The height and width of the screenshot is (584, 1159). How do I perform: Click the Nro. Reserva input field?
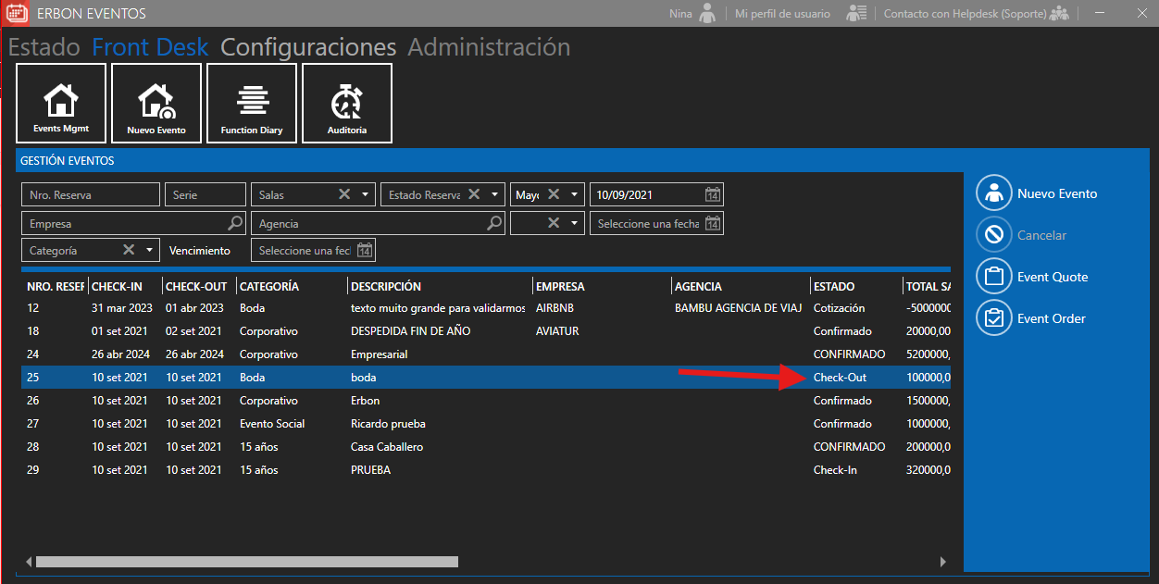(x=90, y=195)
